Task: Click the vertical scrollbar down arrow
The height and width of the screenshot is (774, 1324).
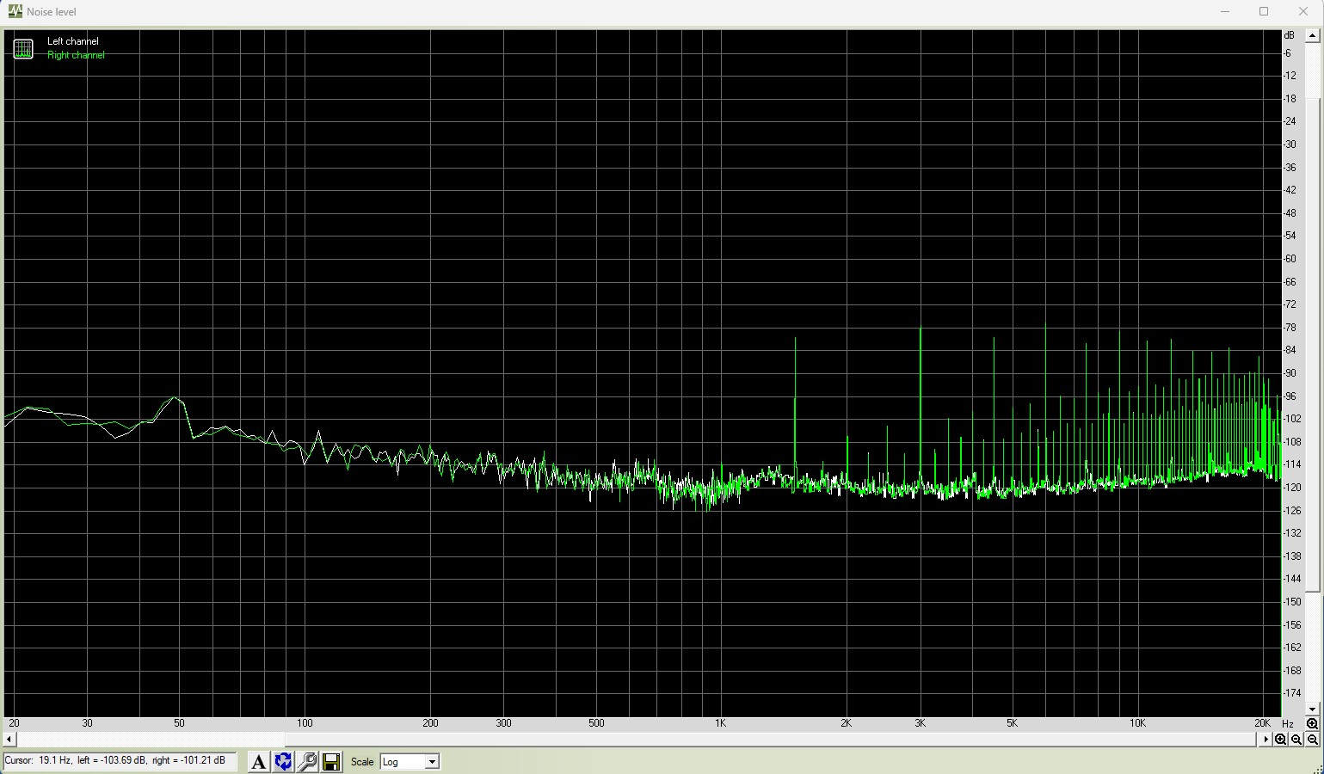Action: point(1312,709)
